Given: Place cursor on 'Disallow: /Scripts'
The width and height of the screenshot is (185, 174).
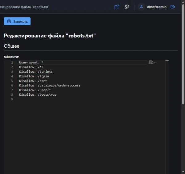Looking at the screenshot, I should pos(36,72).
